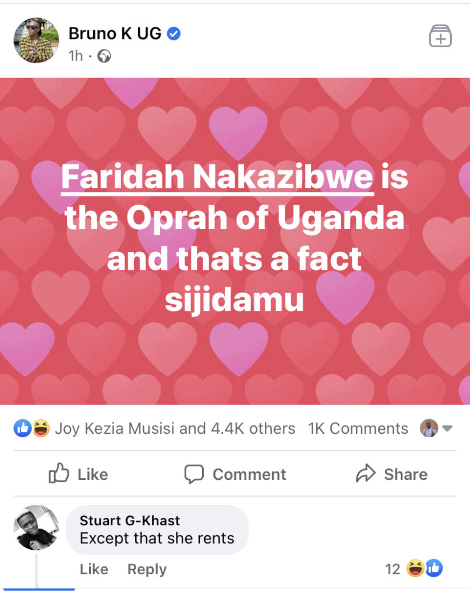Open the Stuart G-Khast commenter name
Screen dimensions: 470x597
tap(130, 520)
